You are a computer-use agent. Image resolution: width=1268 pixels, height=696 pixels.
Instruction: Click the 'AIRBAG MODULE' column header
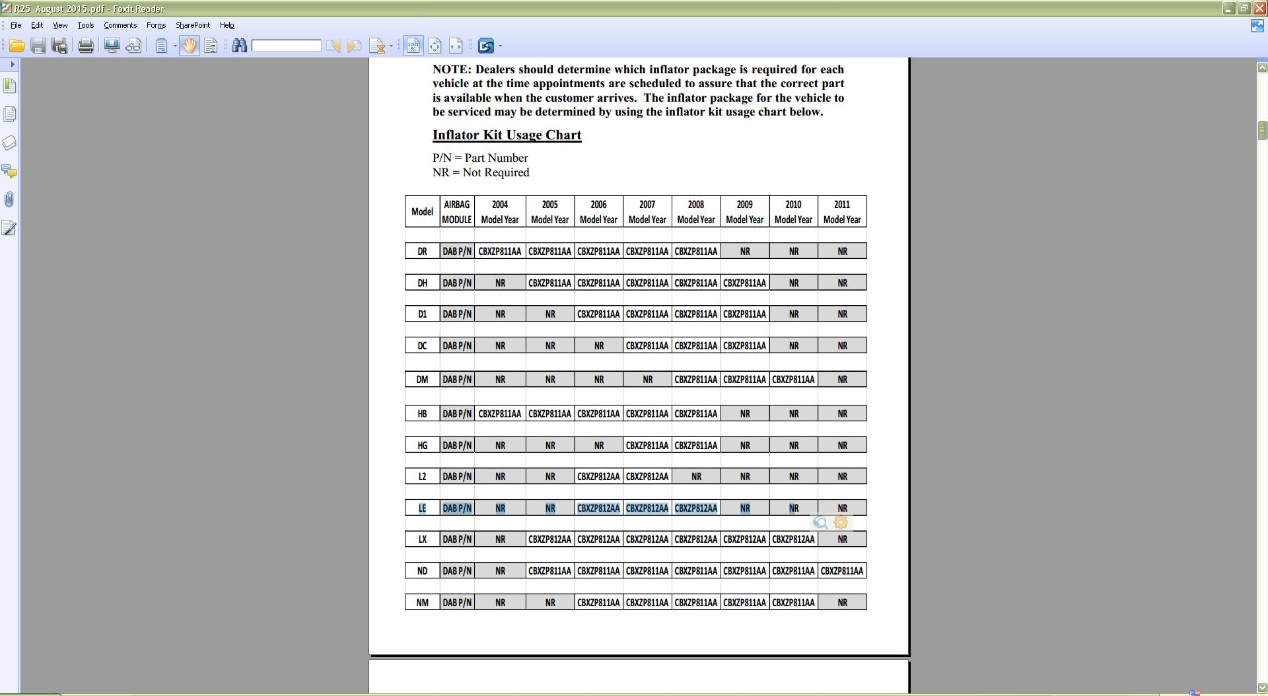point(457,212)
